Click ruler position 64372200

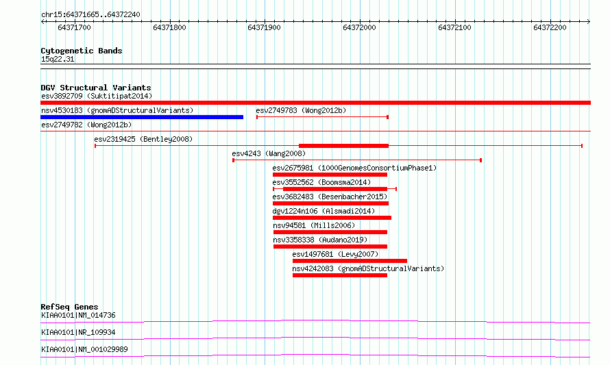coord(550,27)
